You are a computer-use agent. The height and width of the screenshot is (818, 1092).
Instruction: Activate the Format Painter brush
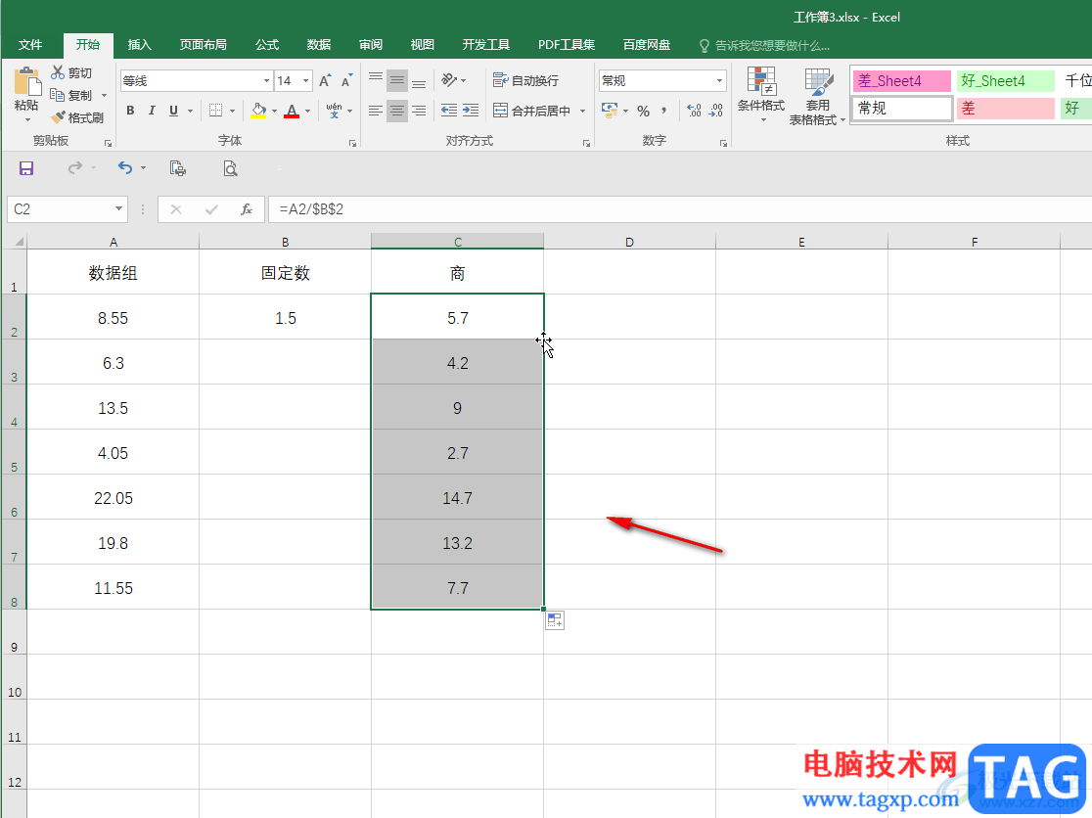tap(58, 117)
